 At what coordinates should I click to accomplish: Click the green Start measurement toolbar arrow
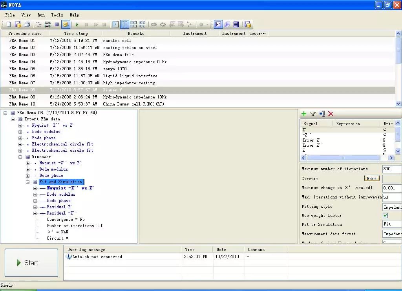(77, 24)
